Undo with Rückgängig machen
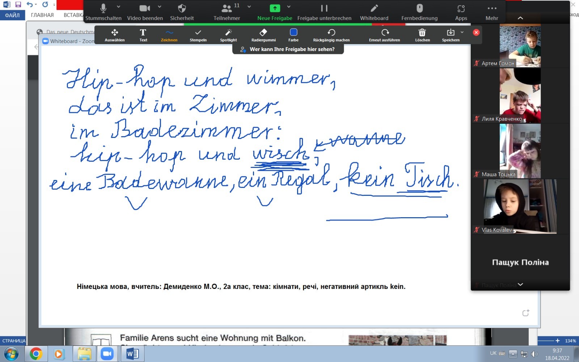Screen dimensions: 579x362 point(331,35)
